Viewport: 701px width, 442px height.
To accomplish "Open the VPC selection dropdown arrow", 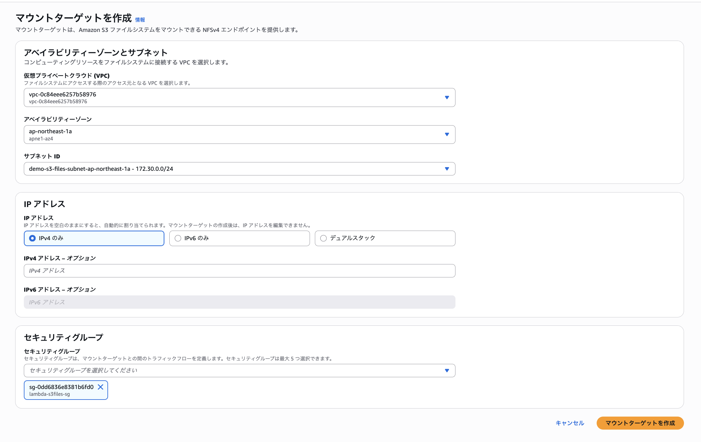I will point(447,98).
